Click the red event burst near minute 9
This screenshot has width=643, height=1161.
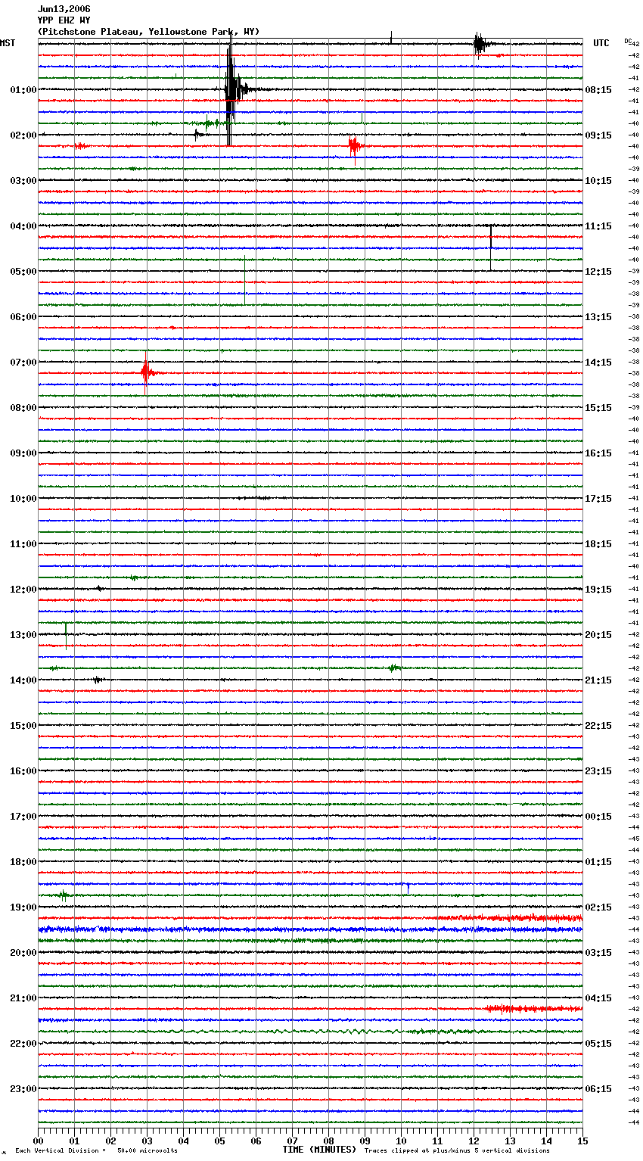[x=355, y=146]
